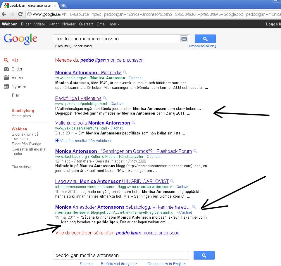Open Cachad link for the Flashback result

(153, 156)
